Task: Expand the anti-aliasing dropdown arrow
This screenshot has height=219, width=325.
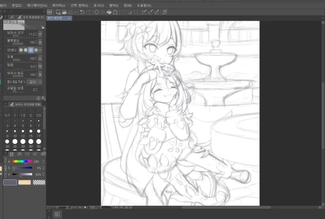Action: point(40,50)
